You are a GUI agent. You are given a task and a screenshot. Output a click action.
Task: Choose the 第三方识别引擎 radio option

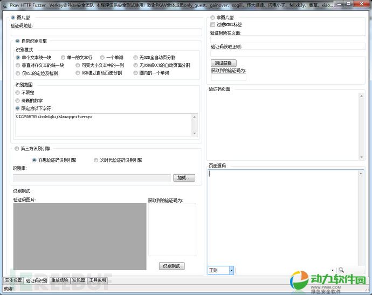(17, 148)
